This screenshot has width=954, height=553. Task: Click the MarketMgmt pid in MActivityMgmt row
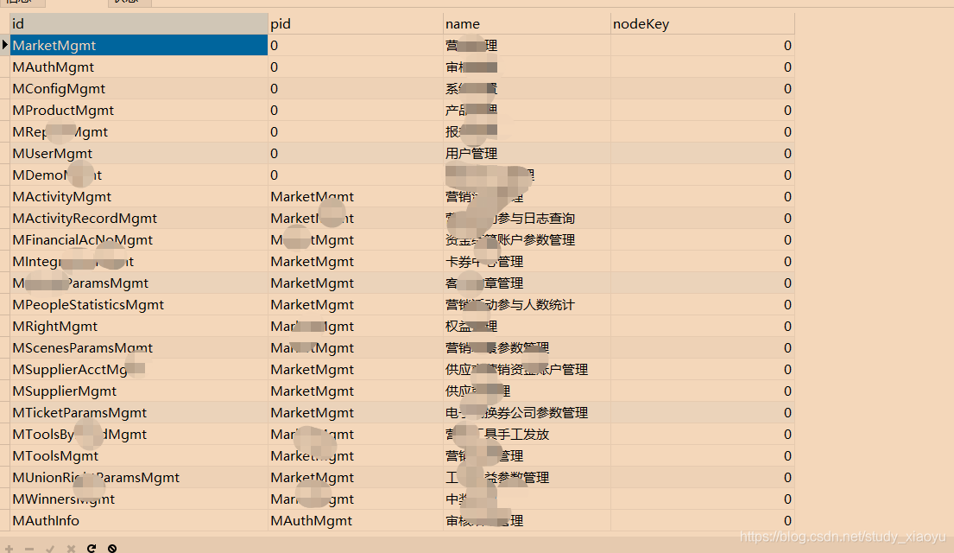[x=356, y=197]
